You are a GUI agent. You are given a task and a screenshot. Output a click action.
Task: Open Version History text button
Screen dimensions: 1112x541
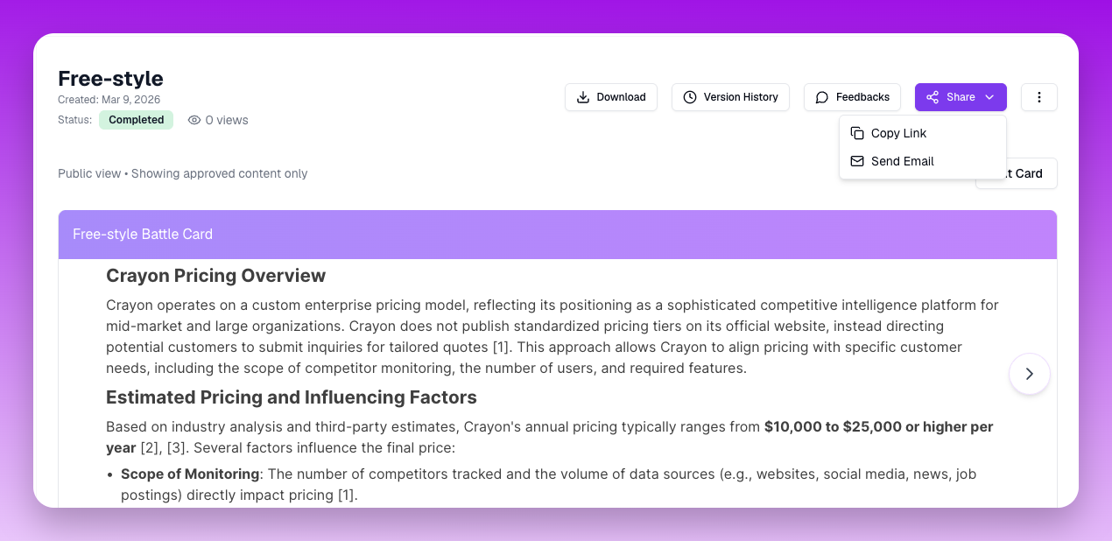741,97
